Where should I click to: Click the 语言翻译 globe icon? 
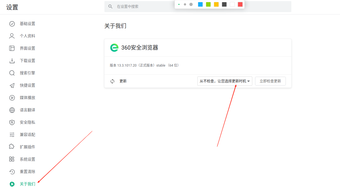12,110
